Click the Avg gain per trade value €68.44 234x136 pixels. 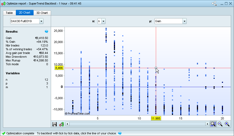(x=44, y=53)
